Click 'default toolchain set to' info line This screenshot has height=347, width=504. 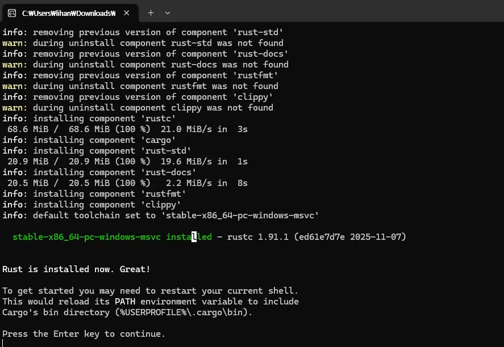coord(161,215)
